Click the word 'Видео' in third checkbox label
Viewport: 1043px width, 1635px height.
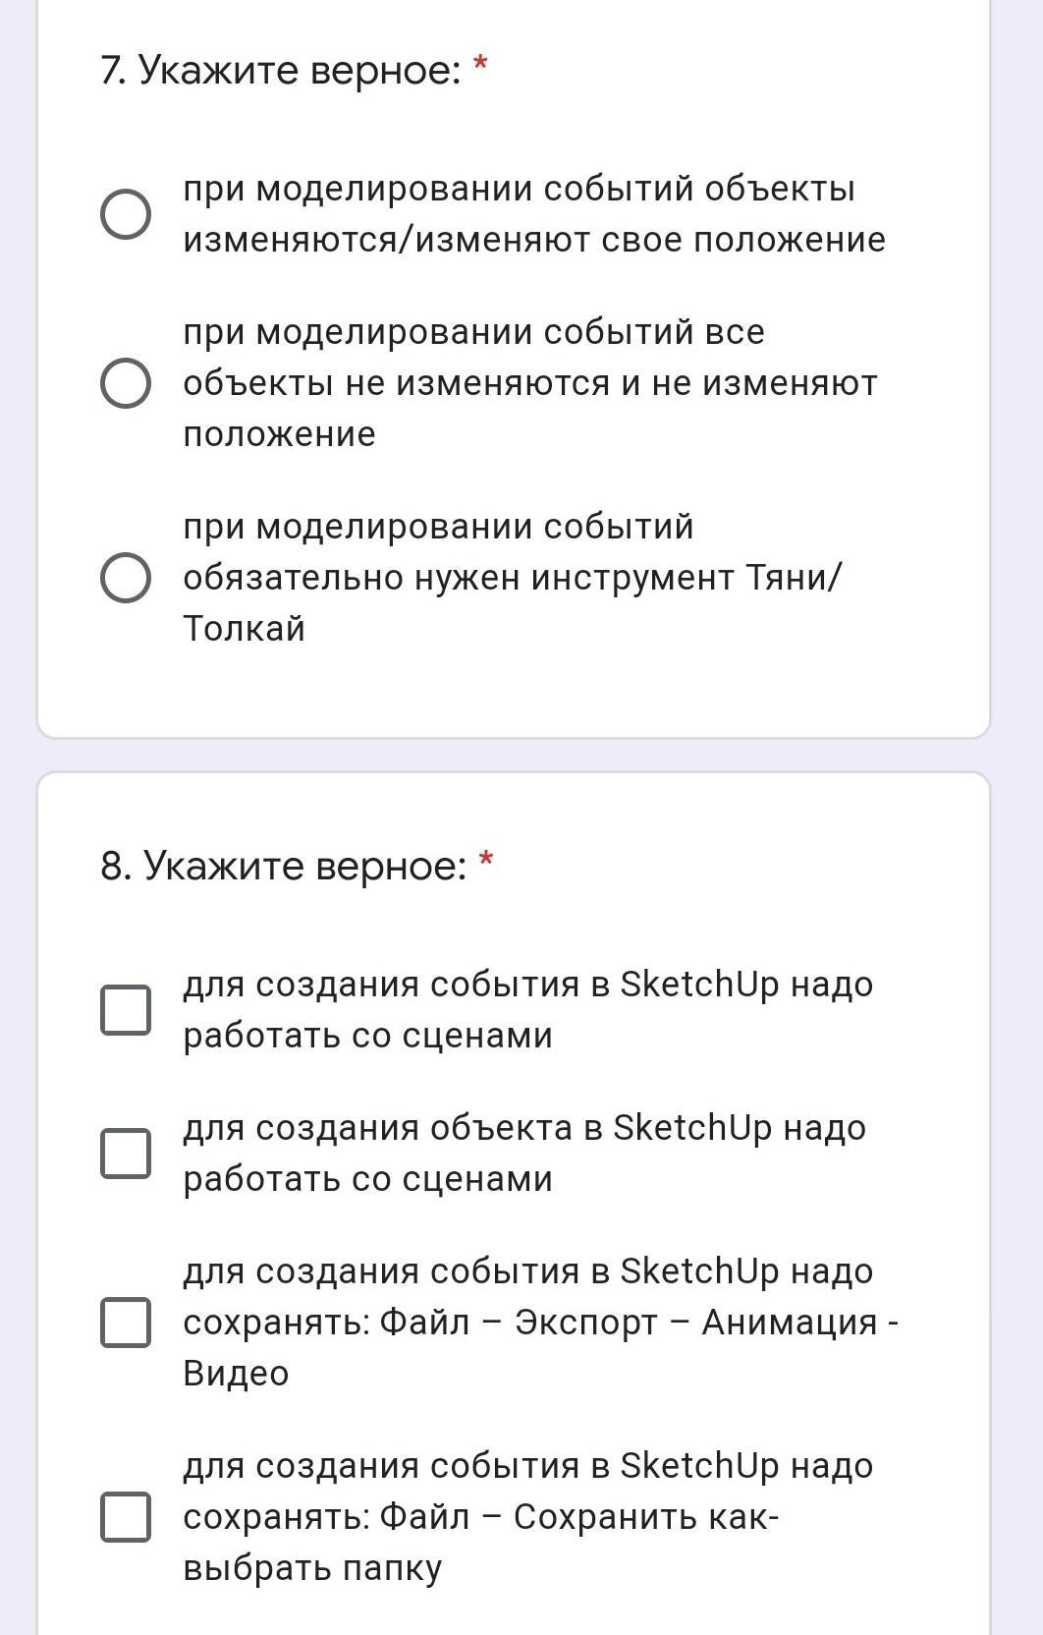[236, 1374]
